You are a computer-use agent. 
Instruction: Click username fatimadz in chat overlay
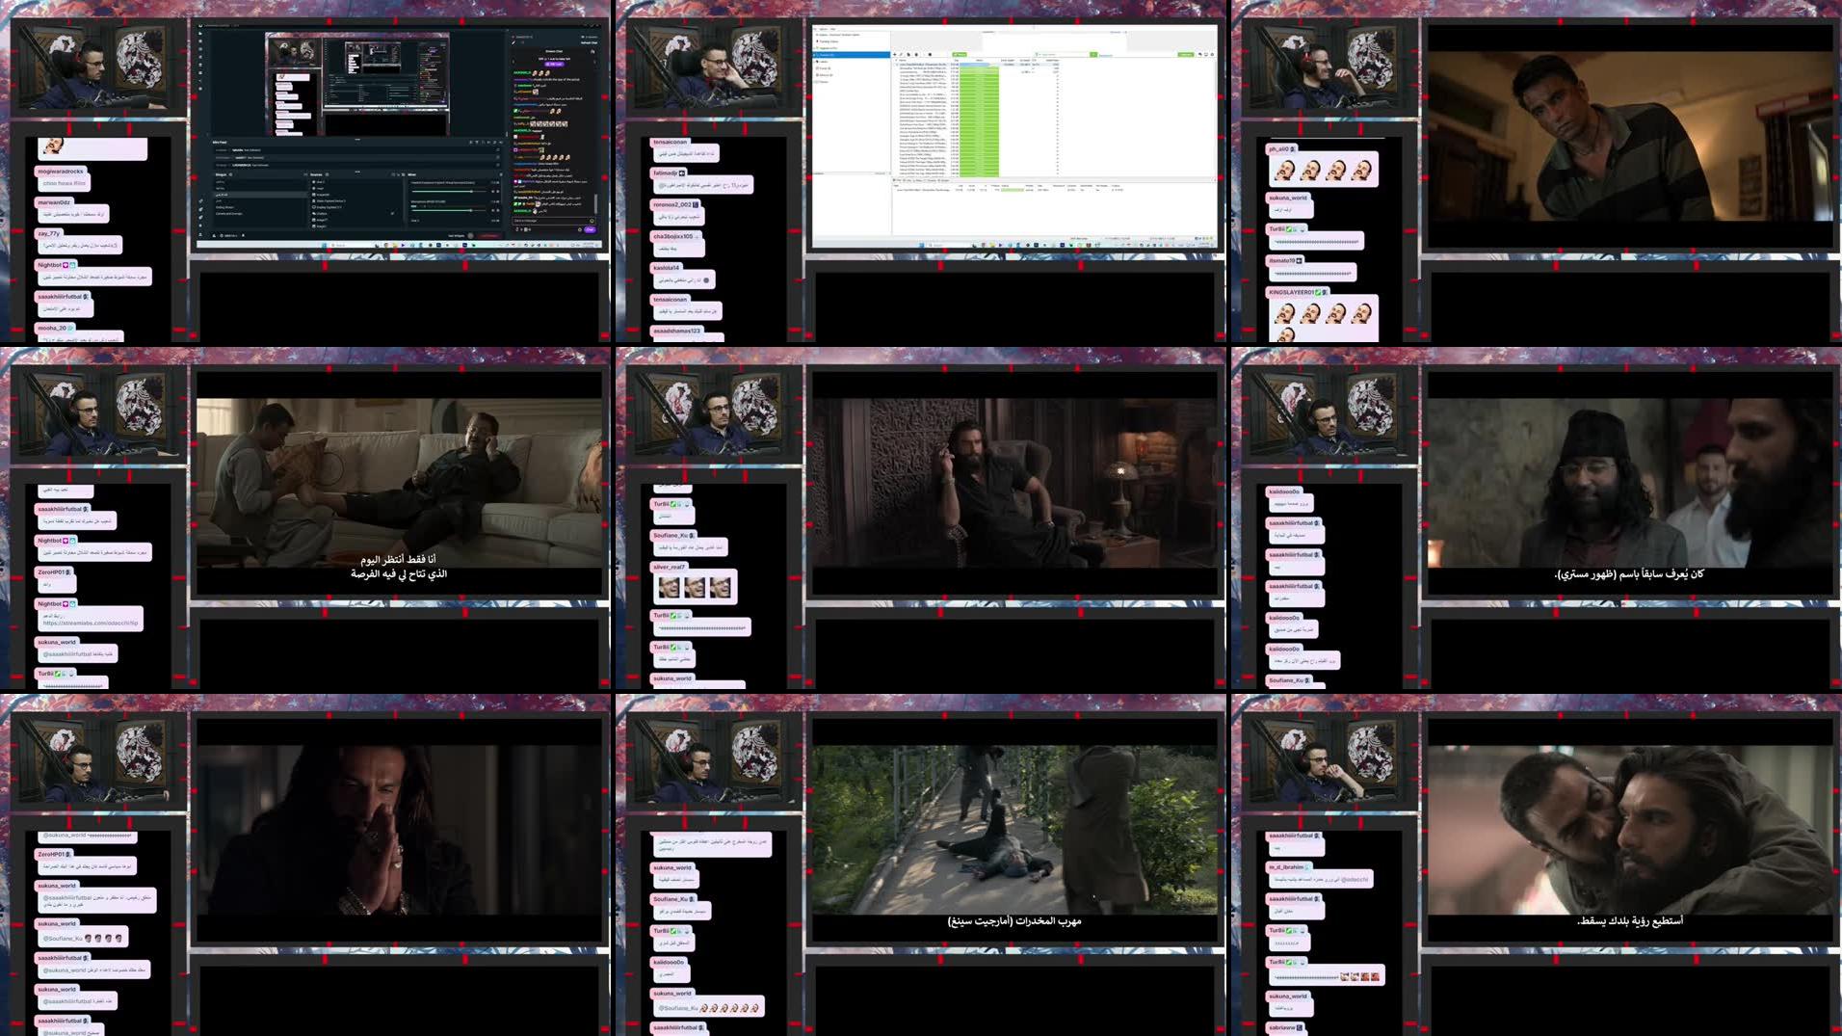pos(665,173)
